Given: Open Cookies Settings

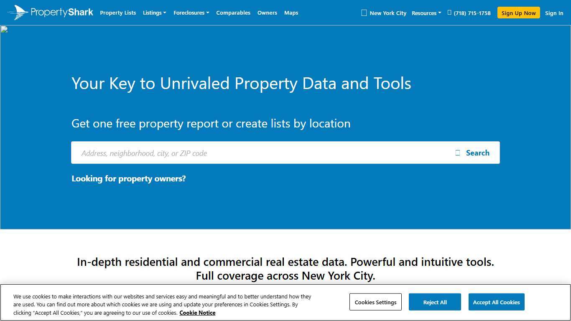Looking at the screenshot, I should pos(375,302).
